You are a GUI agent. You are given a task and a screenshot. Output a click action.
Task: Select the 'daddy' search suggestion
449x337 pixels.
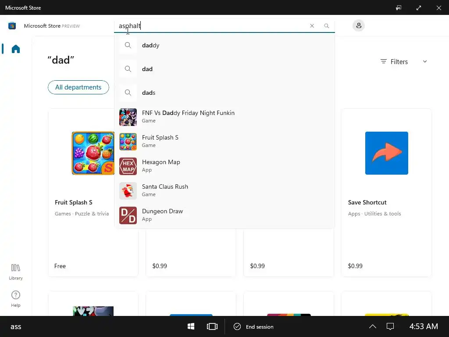pyautogui.click(x=224, y=45)
